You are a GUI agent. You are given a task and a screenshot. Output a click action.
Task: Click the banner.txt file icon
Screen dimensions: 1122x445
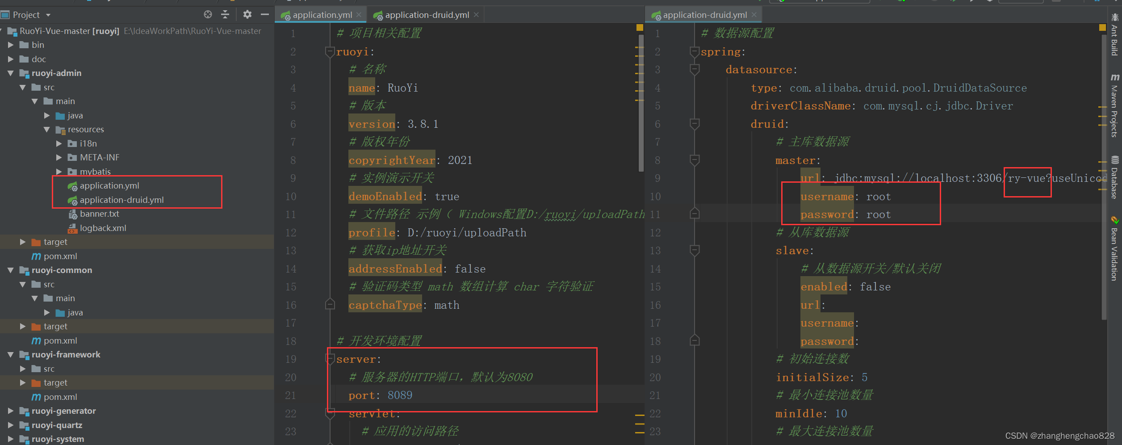point(72,214)
